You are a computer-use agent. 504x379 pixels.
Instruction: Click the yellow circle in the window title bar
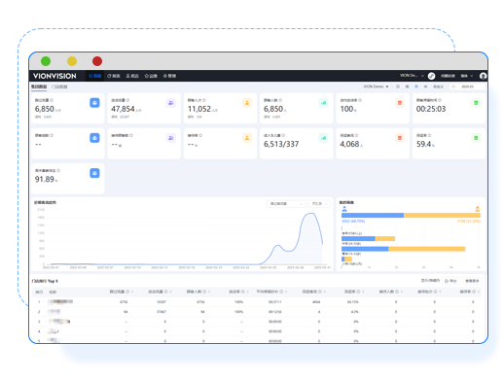click(72, 61)
